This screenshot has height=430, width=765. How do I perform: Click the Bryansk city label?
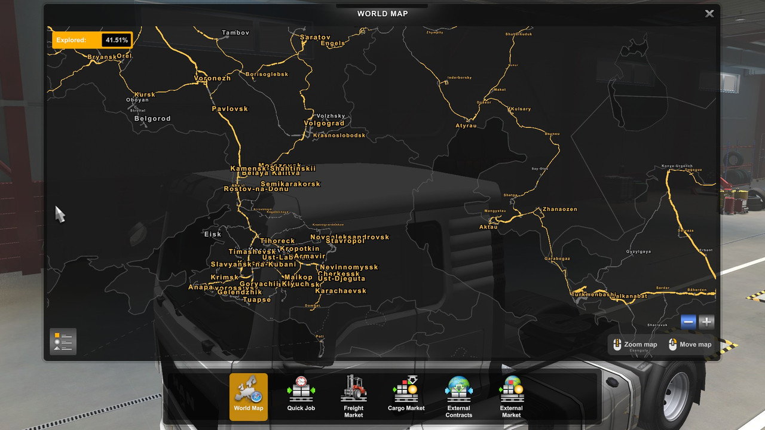click(102, 57)
